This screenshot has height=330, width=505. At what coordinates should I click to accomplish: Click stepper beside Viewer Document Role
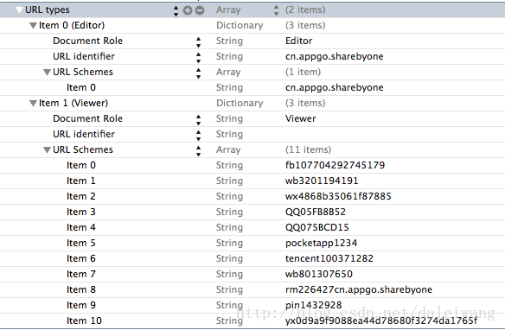pos(198,120)
